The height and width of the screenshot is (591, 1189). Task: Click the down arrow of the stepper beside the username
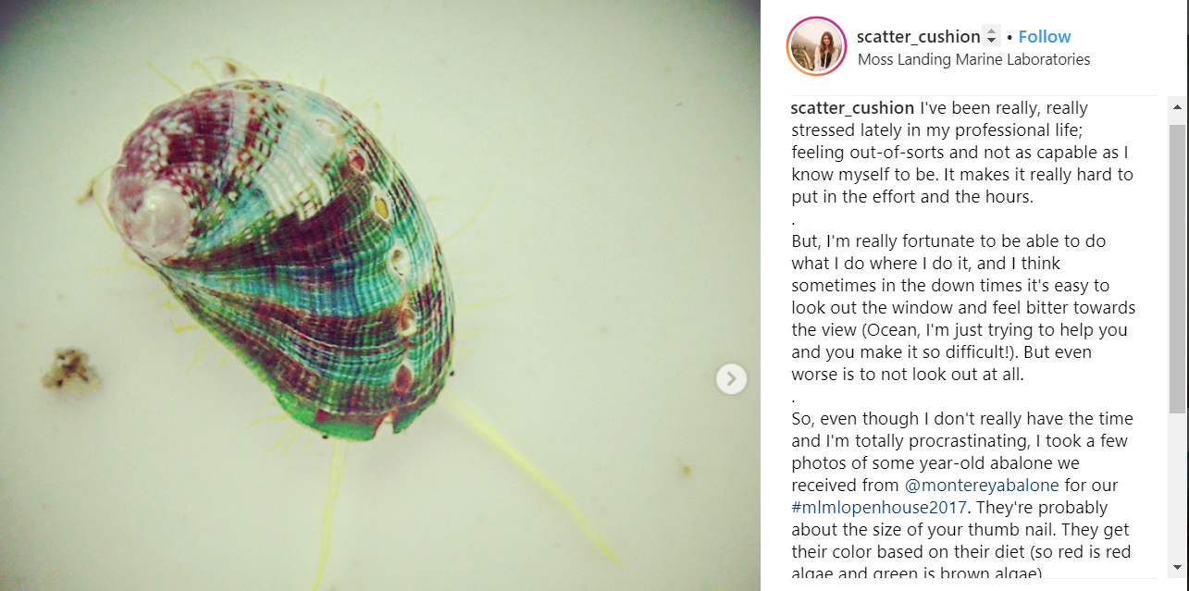click(x=991, y=42)
